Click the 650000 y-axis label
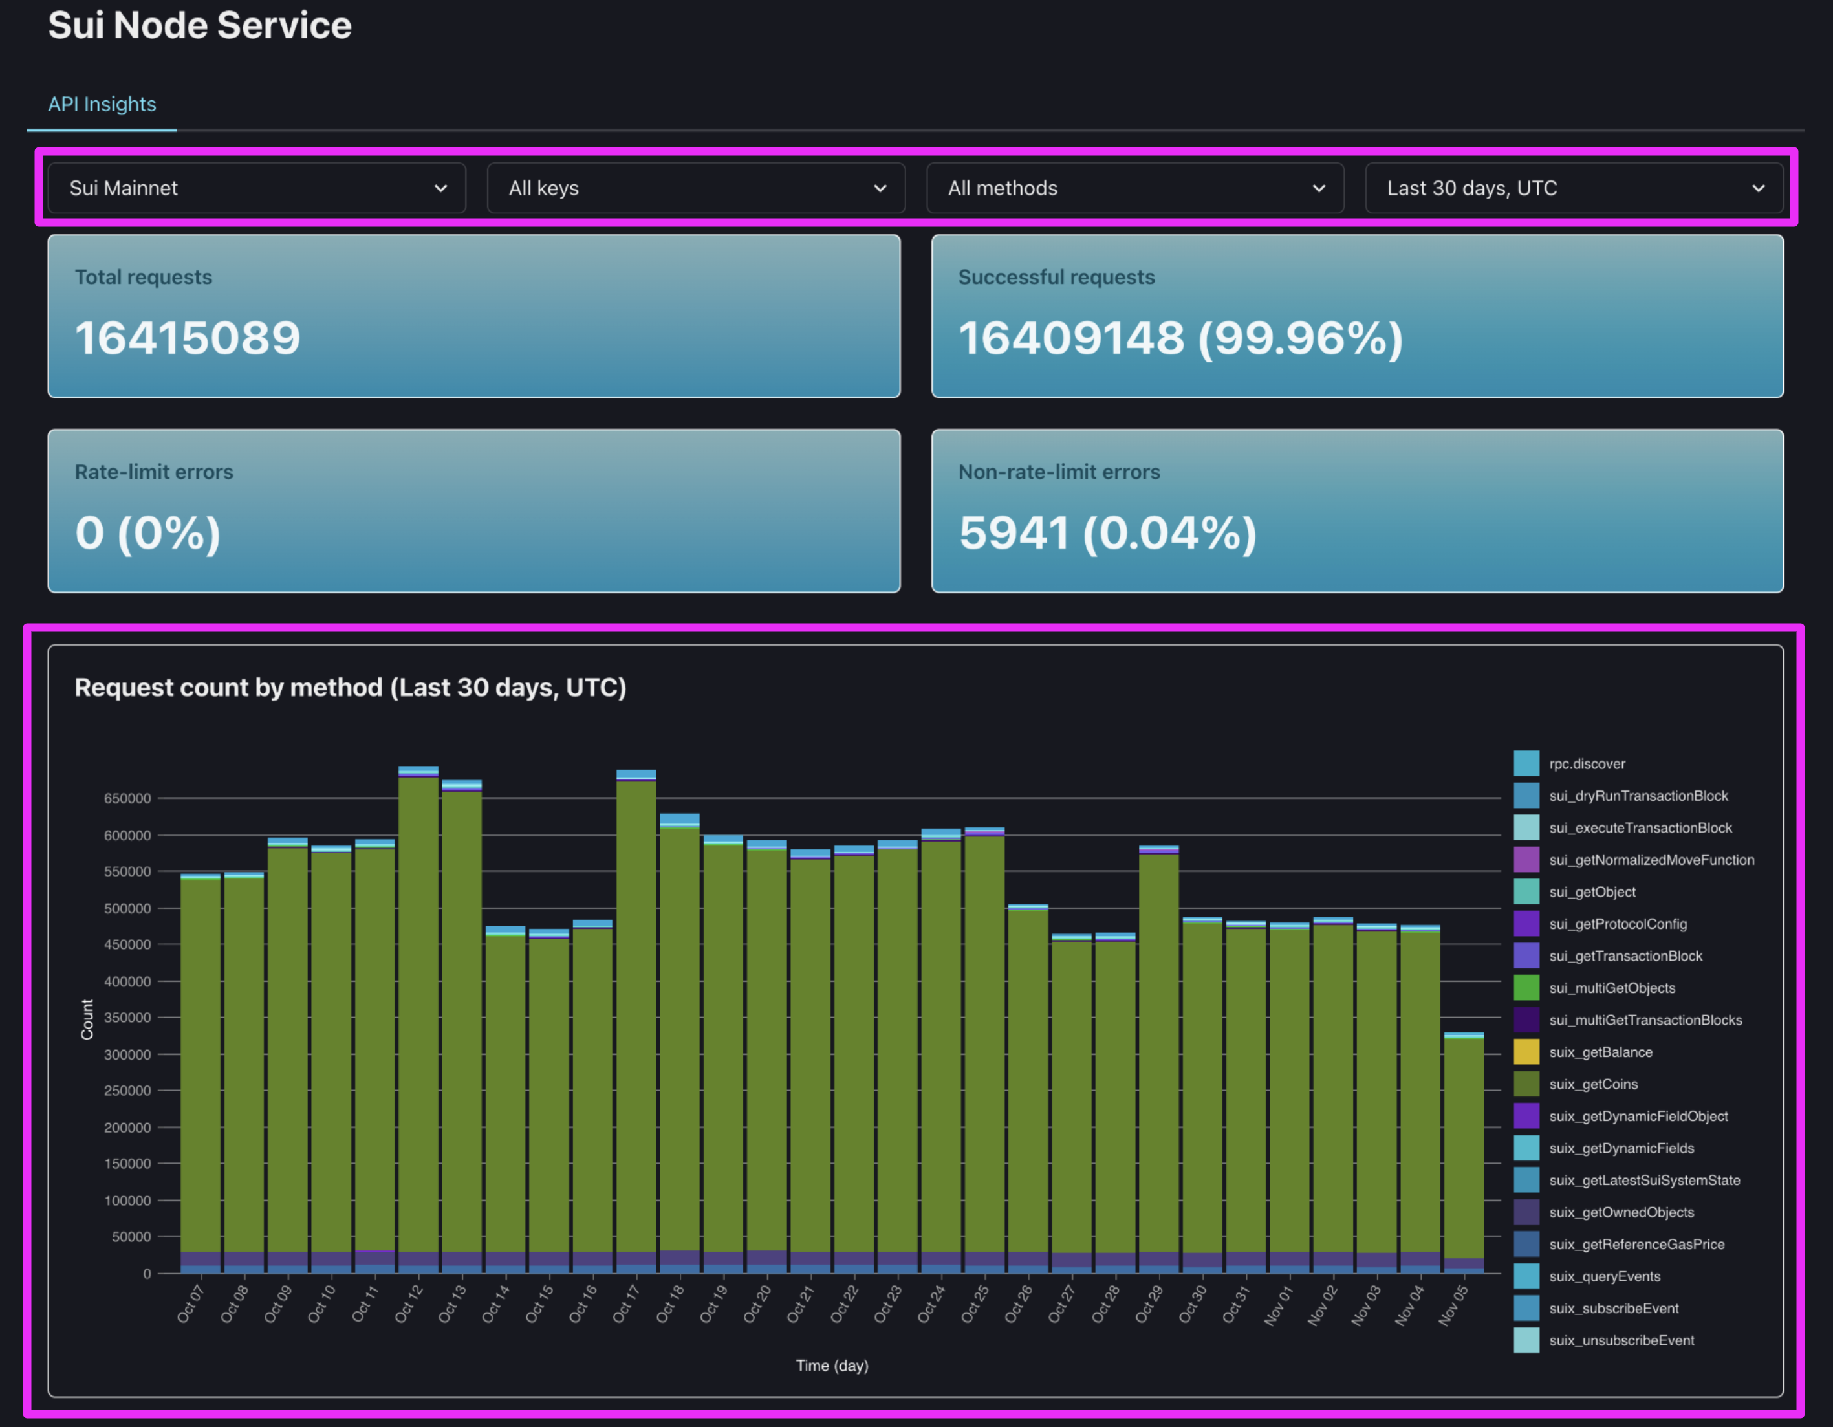 coord(127,798)
